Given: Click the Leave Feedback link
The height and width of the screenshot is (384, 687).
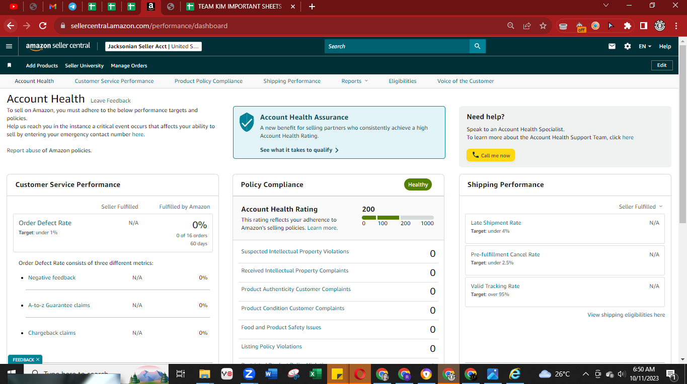Looking at the screenshot, I should 111,101.
